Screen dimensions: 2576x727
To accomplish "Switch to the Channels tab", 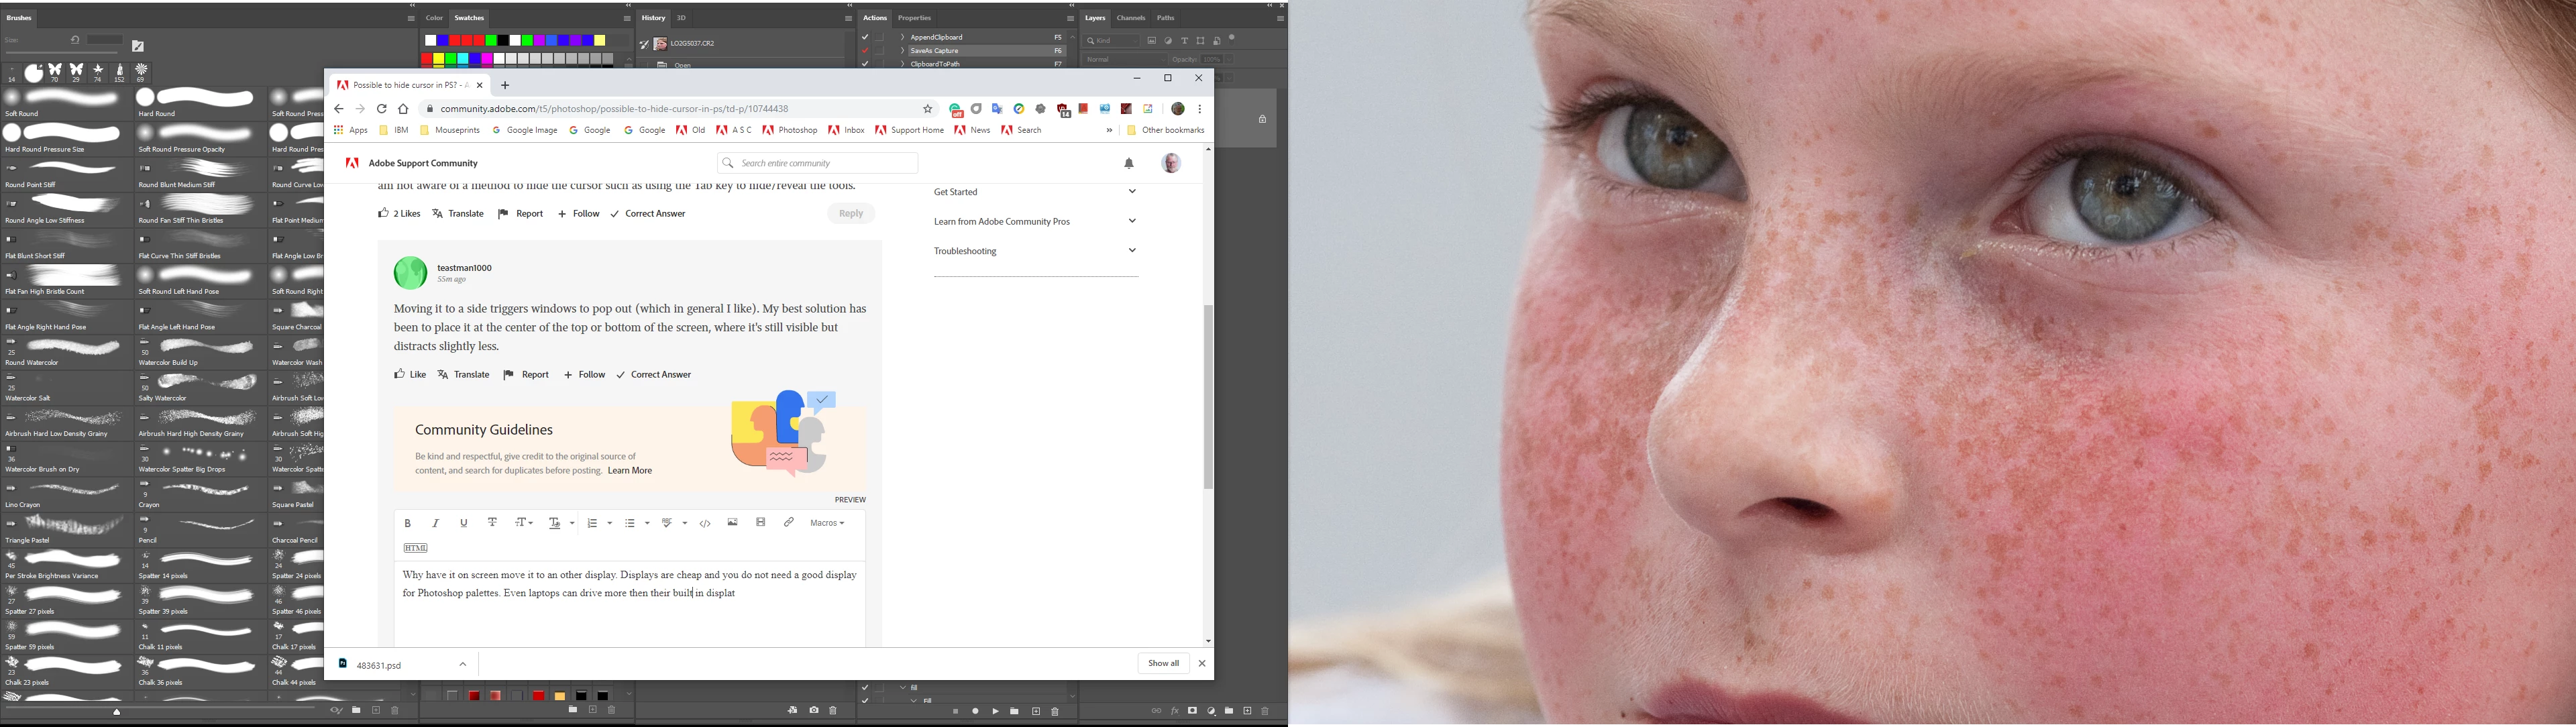I will [1131, 18].
